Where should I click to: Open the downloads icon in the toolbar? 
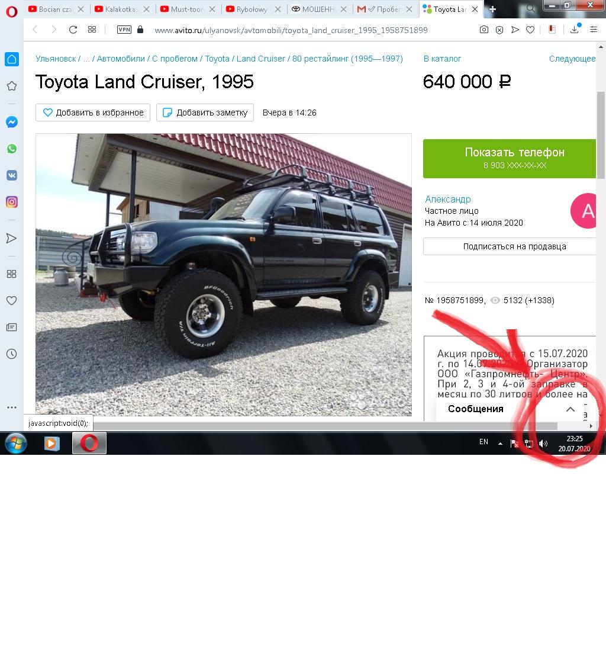[575, 29]
